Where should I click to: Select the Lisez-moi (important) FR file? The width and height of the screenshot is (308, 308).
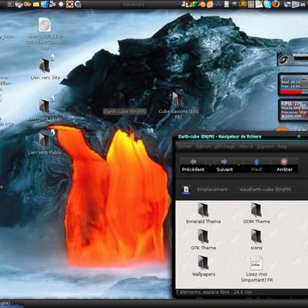click(256, 269)
